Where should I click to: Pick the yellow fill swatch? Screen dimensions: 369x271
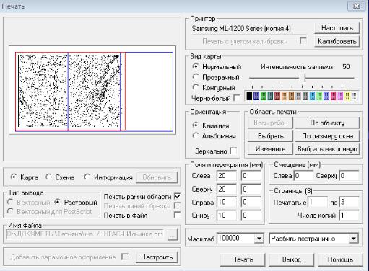pyautogui.click(x=347, y=97)
